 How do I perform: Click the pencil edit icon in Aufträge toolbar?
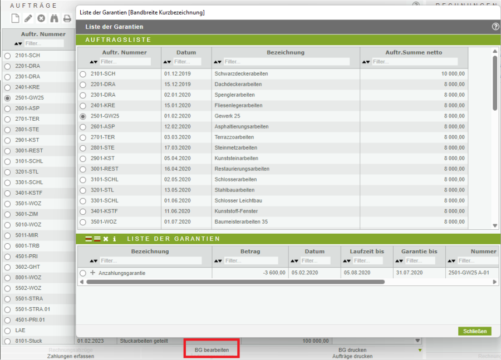point(28,18)
